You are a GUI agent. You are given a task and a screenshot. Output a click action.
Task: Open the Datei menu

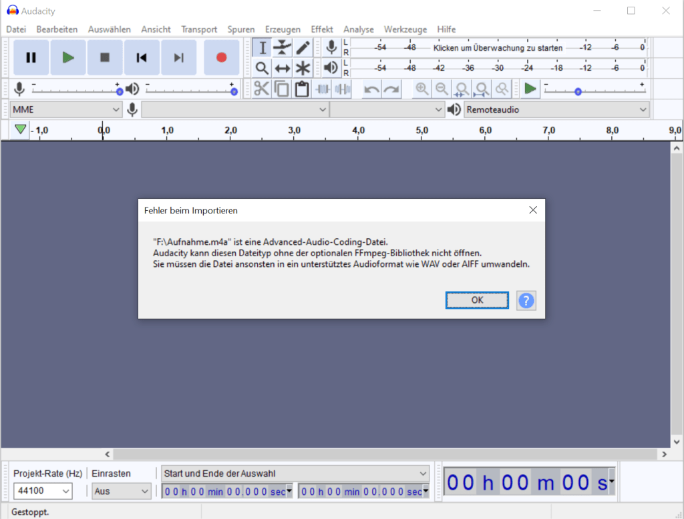[16, 29]
